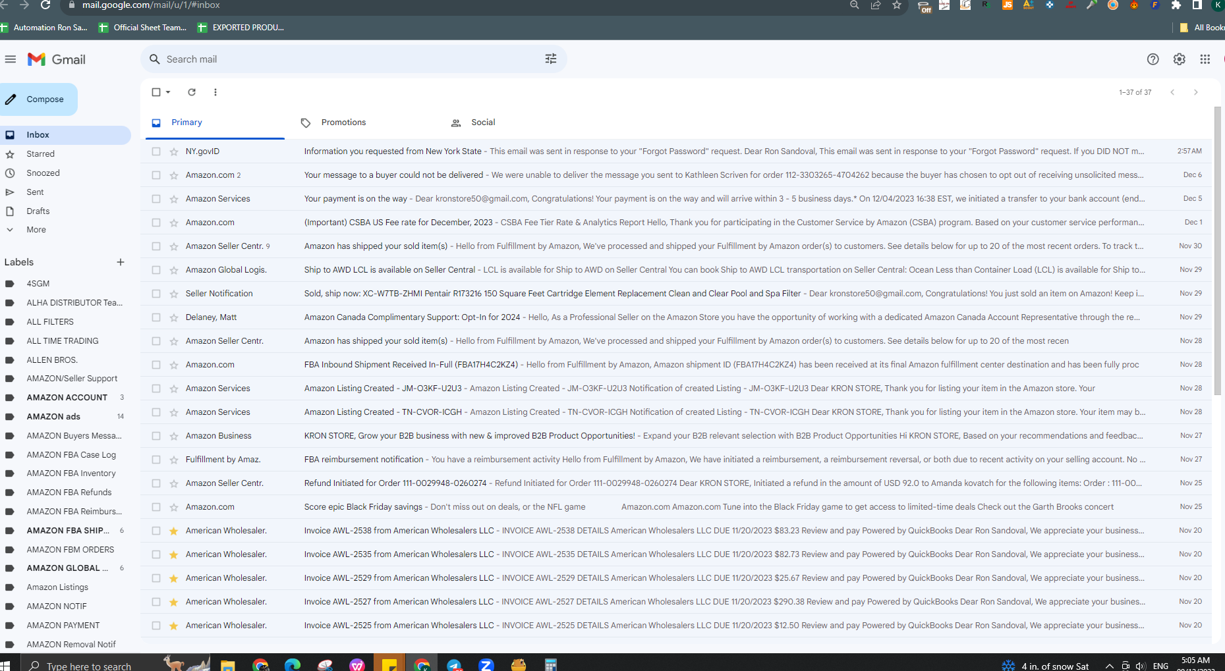Select the Amazon Services payment email checkbox

pos(156,199)
